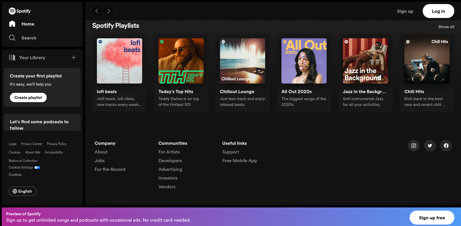Open the About Ads link
This screenshot has width=461, height=226.
33,152
